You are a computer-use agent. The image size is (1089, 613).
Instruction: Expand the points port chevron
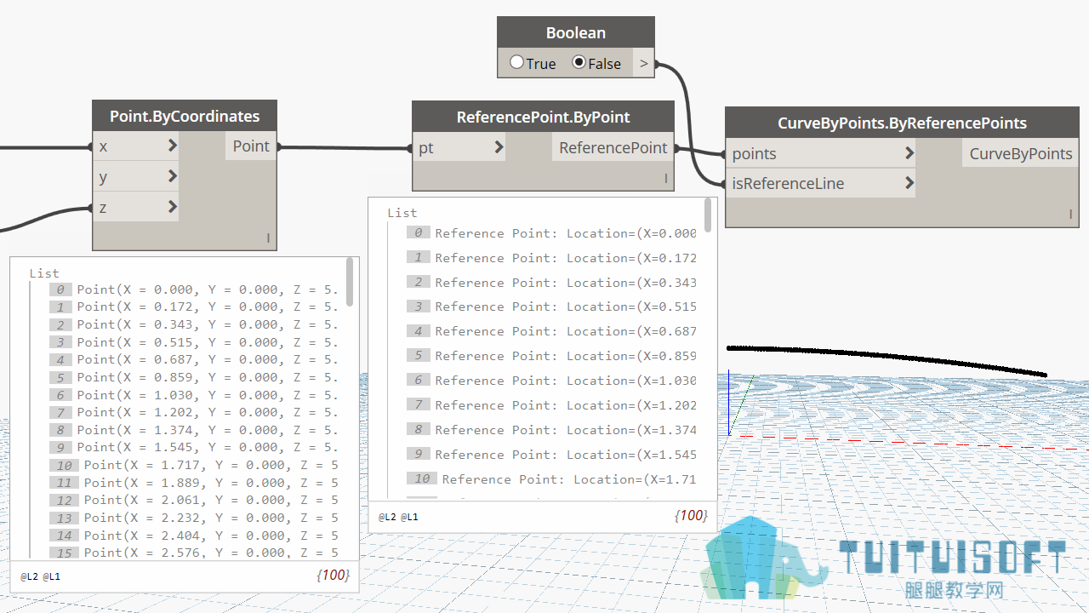[909, 153]
